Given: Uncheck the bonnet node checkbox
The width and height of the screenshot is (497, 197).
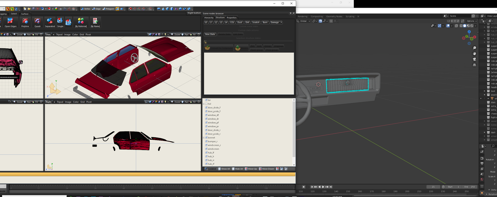Looking at the screenshot, I should coord(206,138).
